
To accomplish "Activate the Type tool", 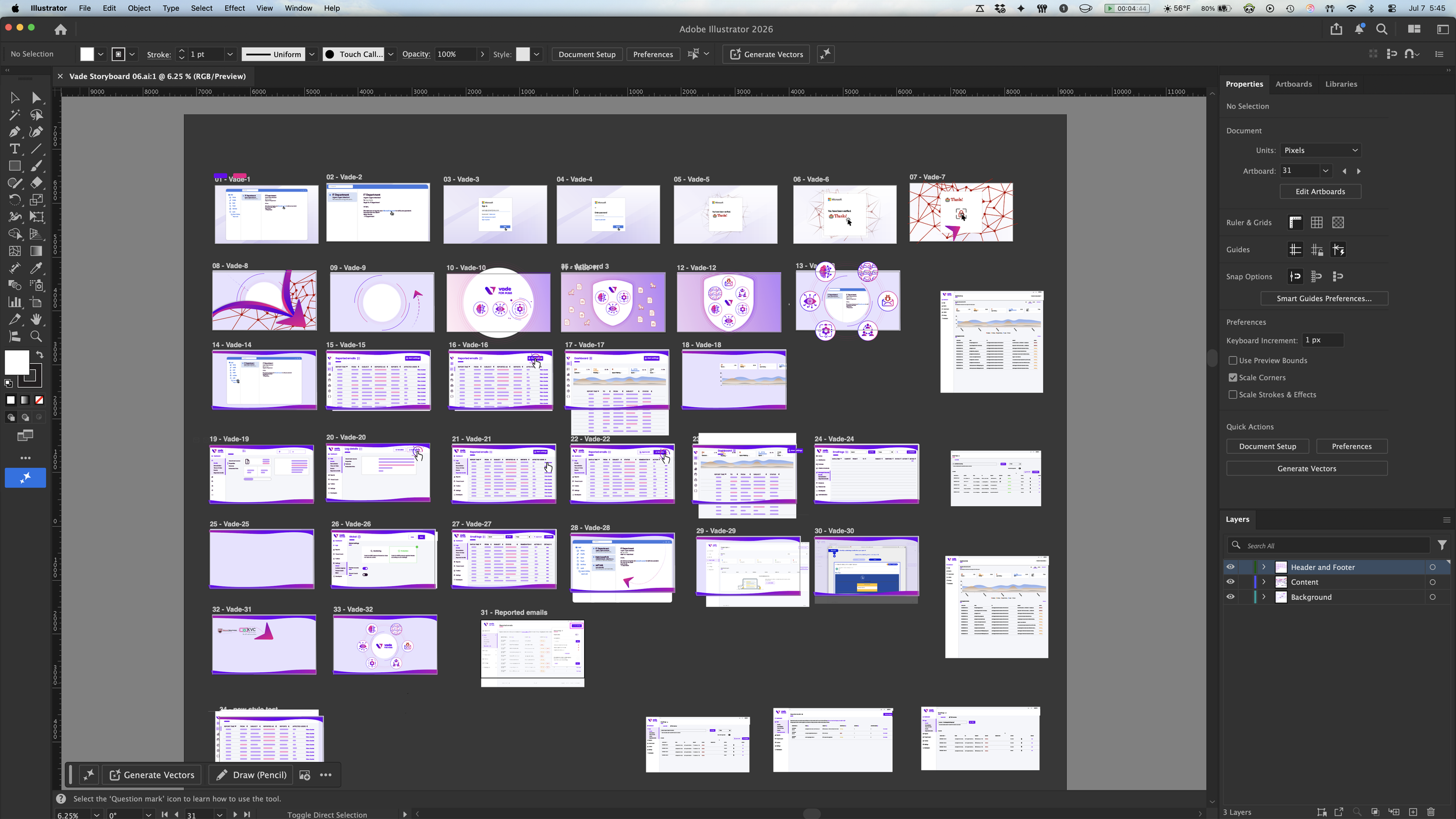I will click(15, 149).
